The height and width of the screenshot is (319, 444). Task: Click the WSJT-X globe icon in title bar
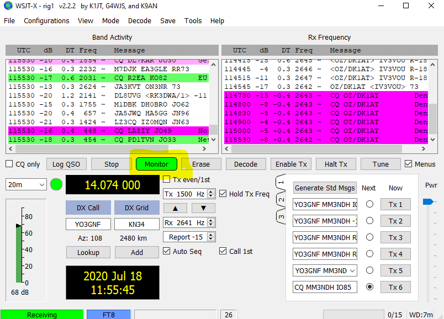click(8, 6)
